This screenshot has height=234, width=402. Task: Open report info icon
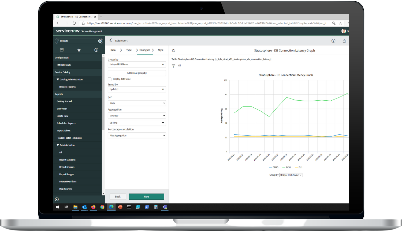[333, 41]
